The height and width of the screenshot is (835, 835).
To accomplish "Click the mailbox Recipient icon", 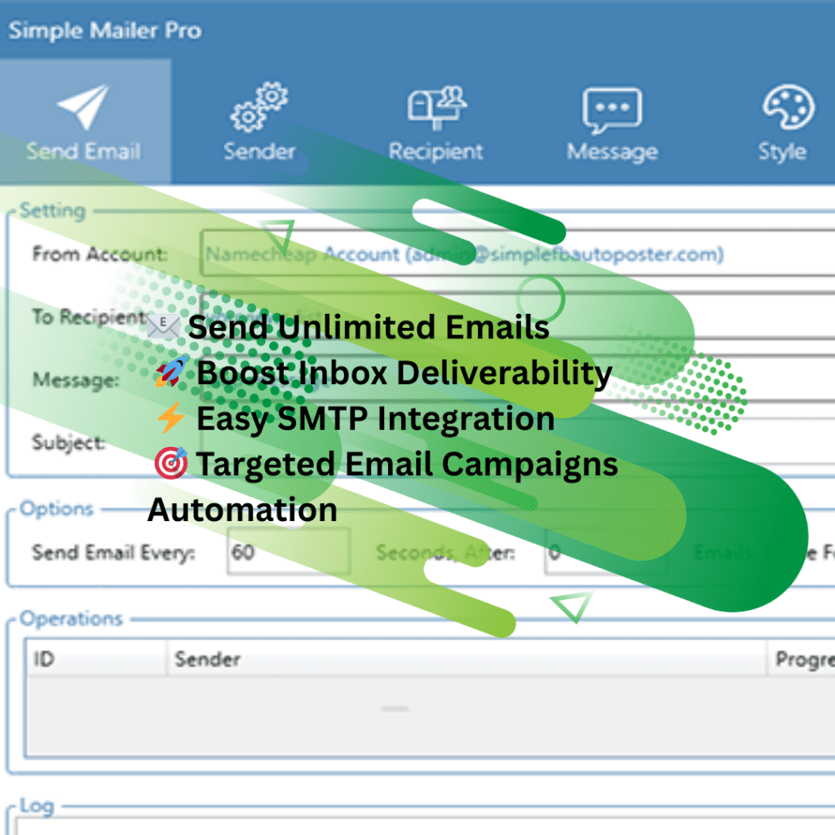I will (x=436, y=108).
